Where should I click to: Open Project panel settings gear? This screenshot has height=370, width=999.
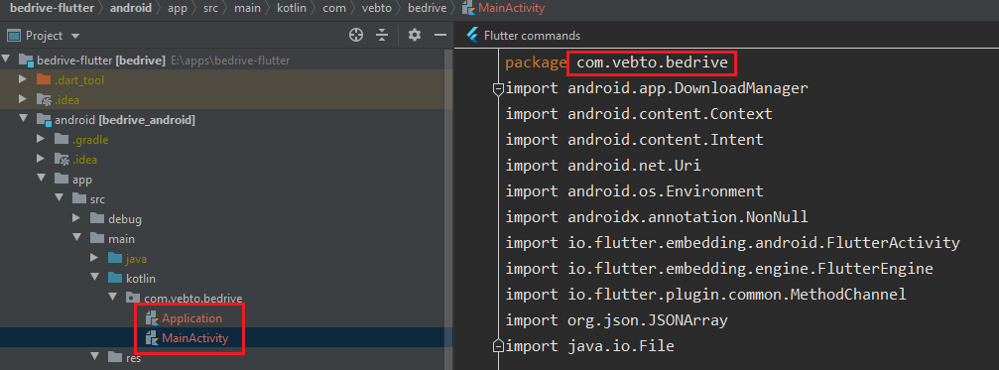pyautogui.click(x=415, y=35)
